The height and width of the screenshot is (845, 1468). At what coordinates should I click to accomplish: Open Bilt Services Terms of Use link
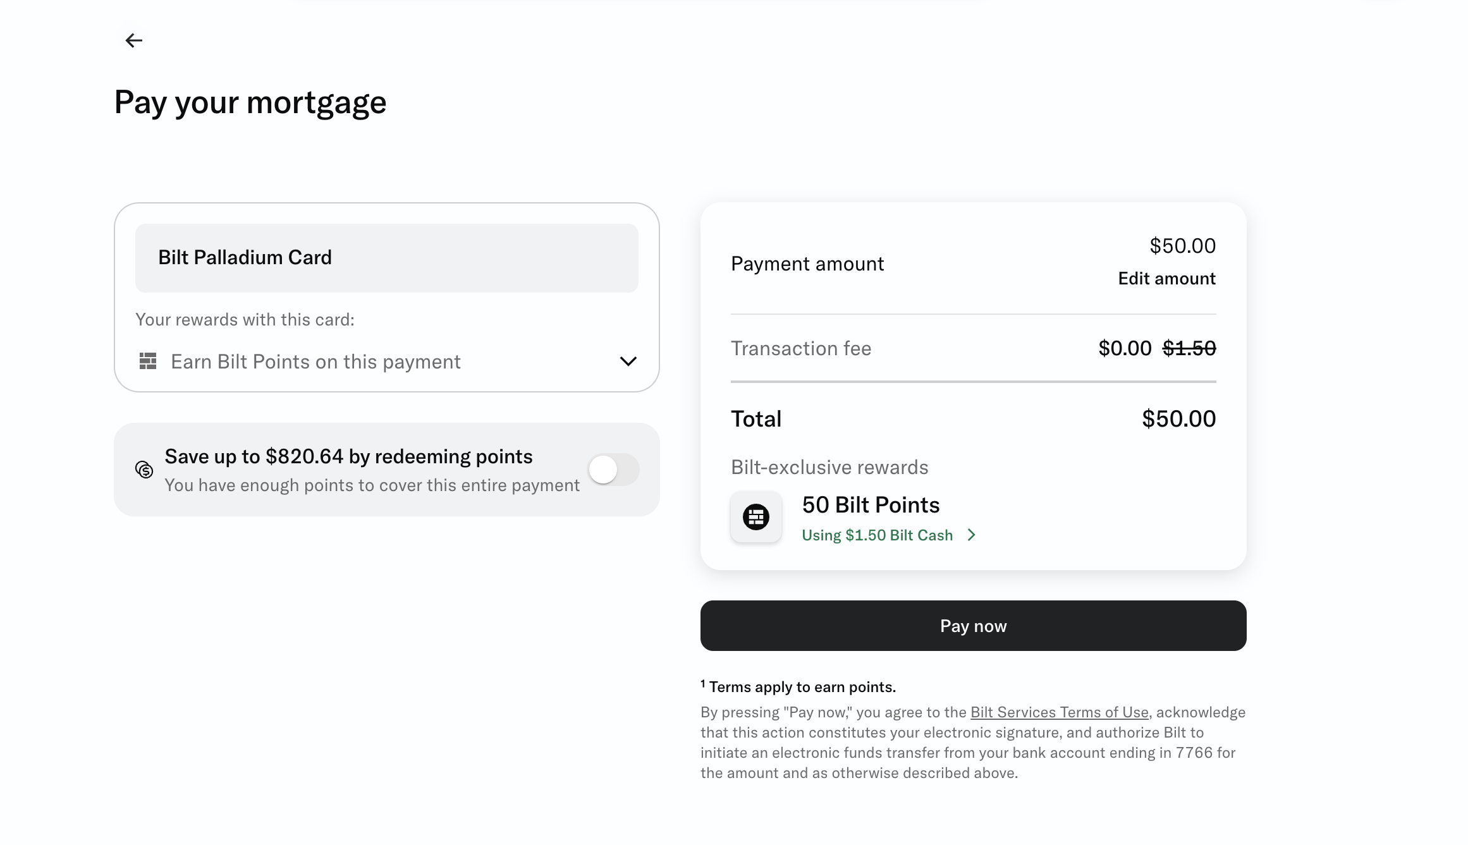click(x=1059, y=712)
